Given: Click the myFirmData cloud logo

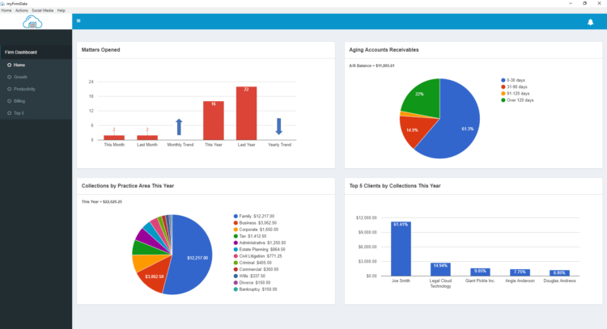Looking at the screenshot, I should (34, 23).
